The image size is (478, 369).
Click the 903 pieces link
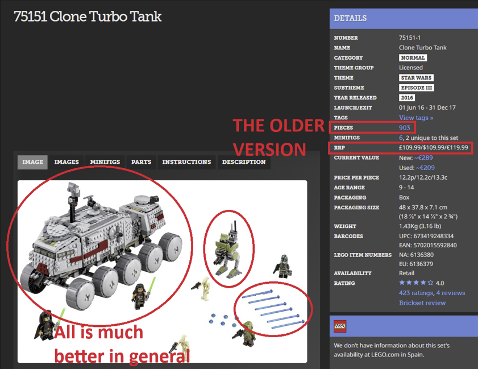tap(405, 128)
